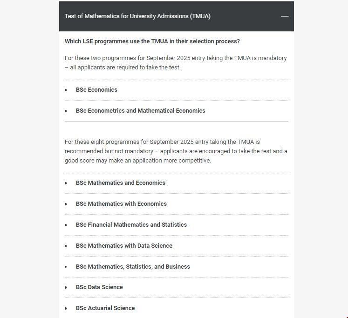
Task: Click the bullet beside BSc Financial Mathematics and Statistics
Action: point(66,225)
